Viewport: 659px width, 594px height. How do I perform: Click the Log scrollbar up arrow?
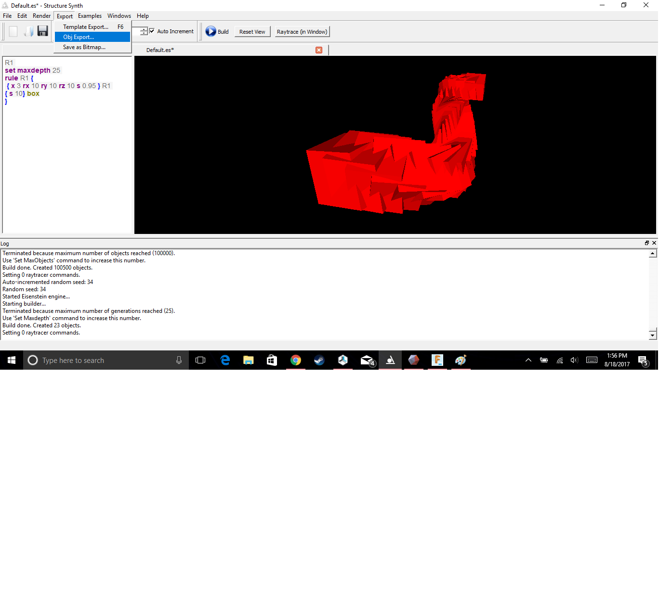point(653,254)
